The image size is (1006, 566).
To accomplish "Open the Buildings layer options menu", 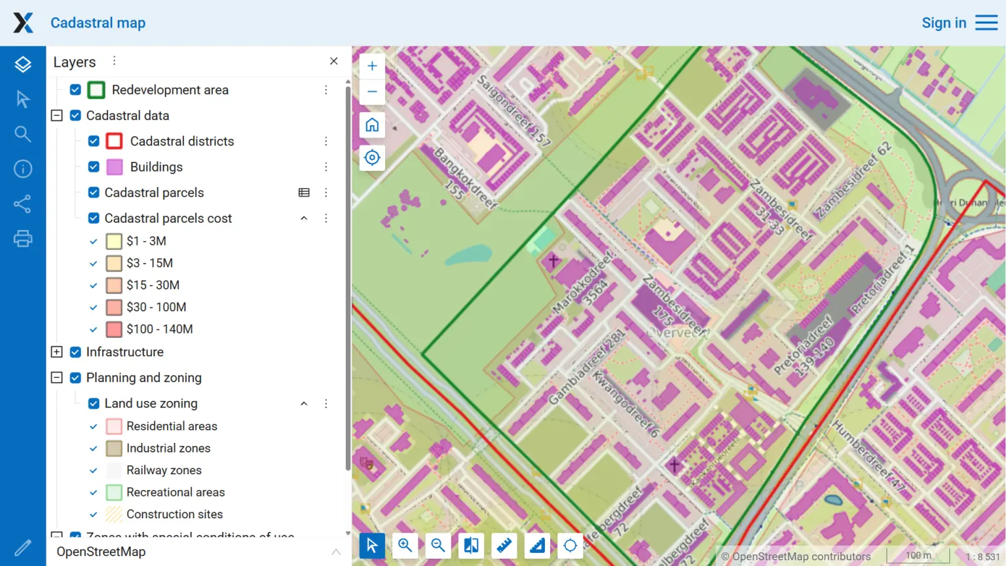I will [x=326, y=167].
